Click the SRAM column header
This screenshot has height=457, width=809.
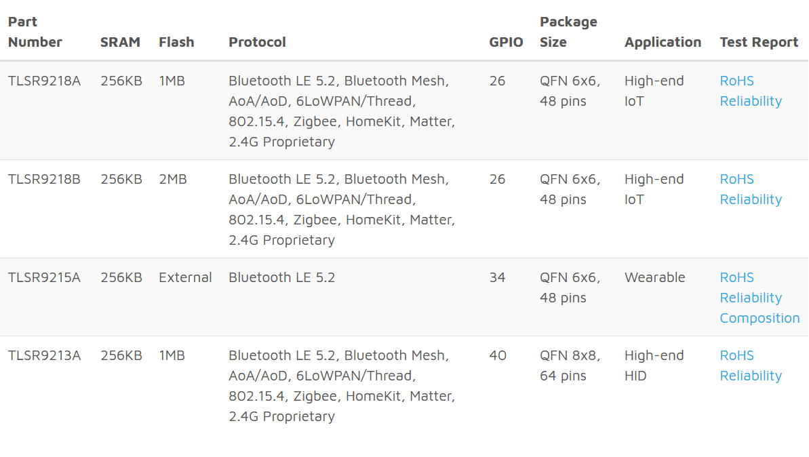[120, 42]
